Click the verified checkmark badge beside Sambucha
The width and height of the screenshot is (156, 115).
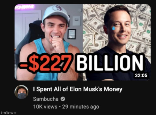pyautogui.click(x=63, y=99)
